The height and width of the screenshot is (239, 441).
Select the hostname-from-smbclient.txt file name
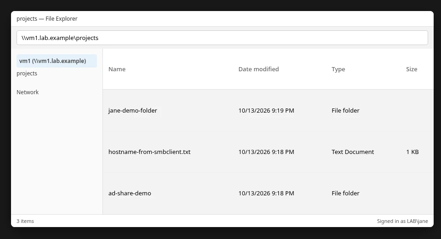click(149, 152)
